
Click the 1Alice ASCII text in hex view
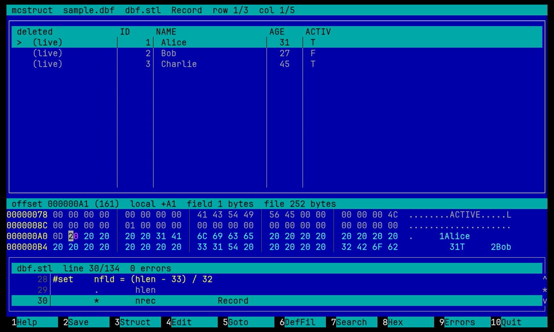454,236
